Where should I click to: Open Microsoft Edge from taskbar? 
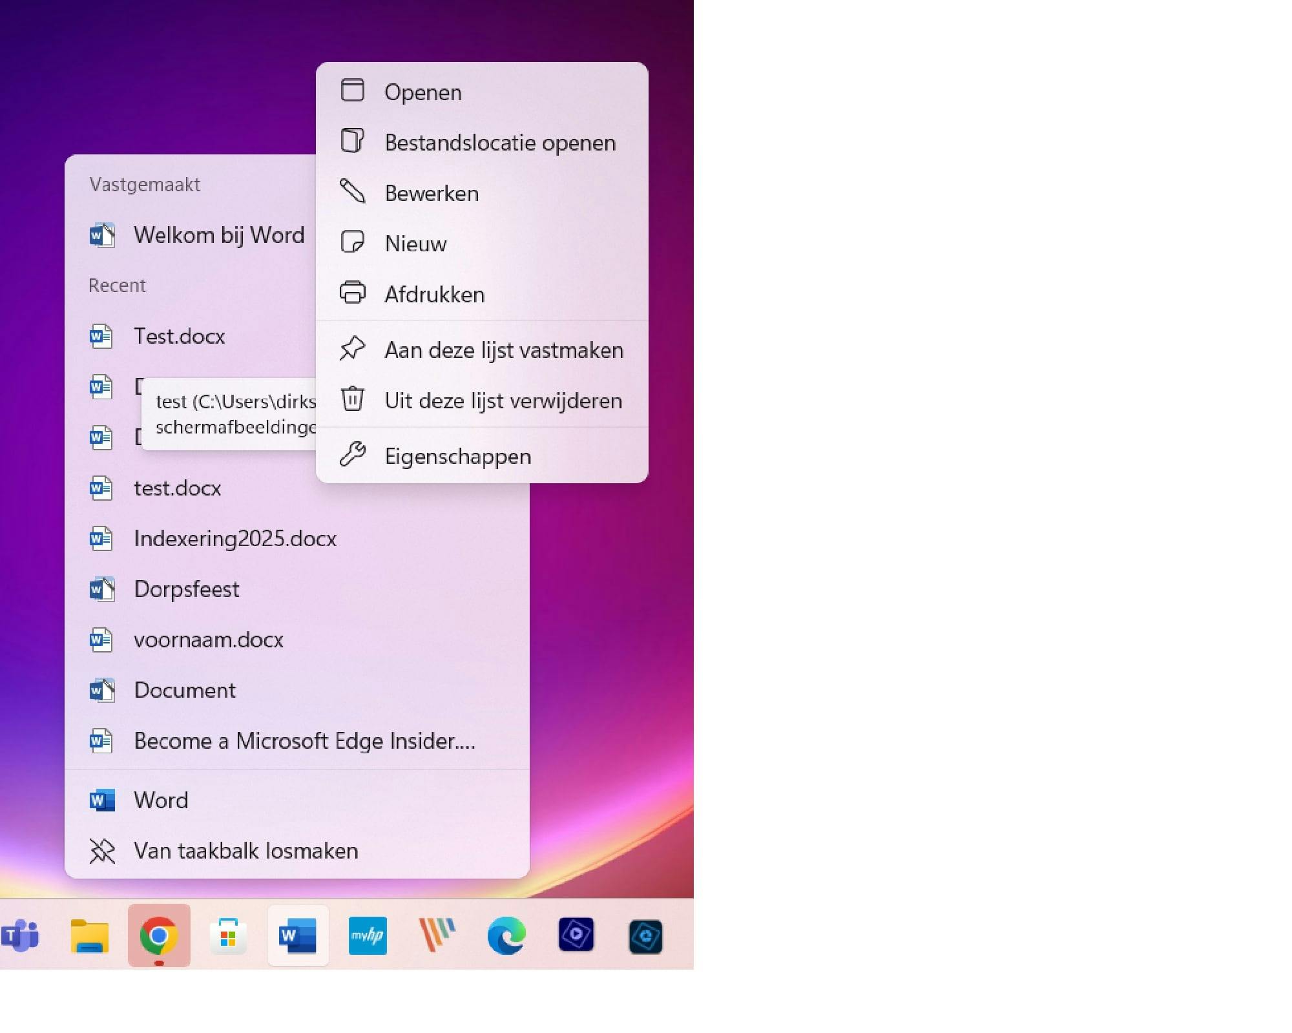click(506, 935)
